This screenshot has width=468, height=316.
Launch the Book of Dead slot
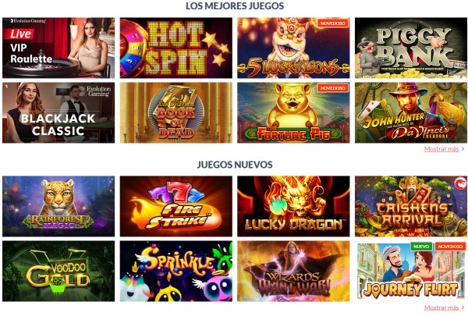(x=176, y=113)
